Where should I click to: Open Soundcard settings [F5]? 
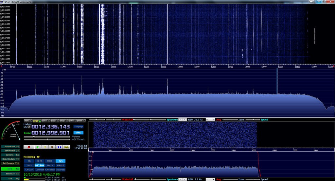tap(10, 146)
